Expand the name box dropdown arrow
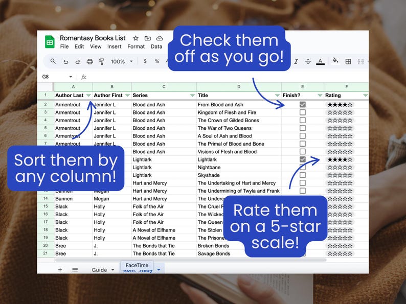This screenshot has width=406, height=304. coord(71,77)
